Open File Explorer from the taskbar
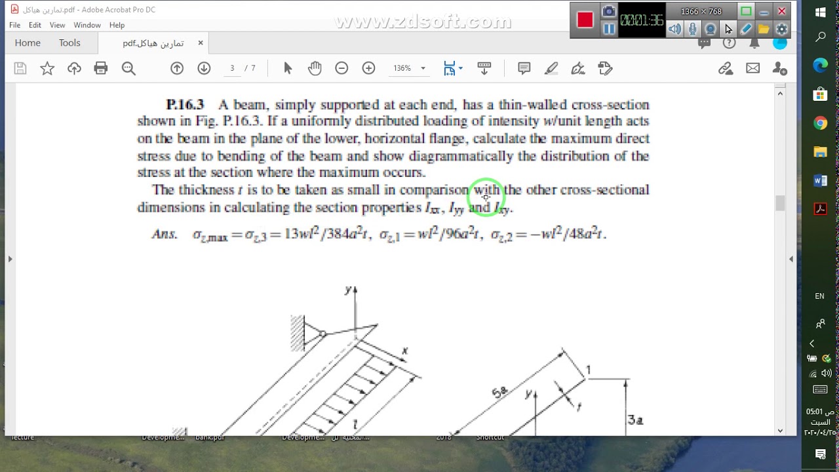 click(820, 152)
